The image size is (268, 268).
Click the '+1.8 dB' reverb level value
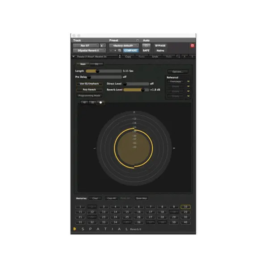[155, 90]
